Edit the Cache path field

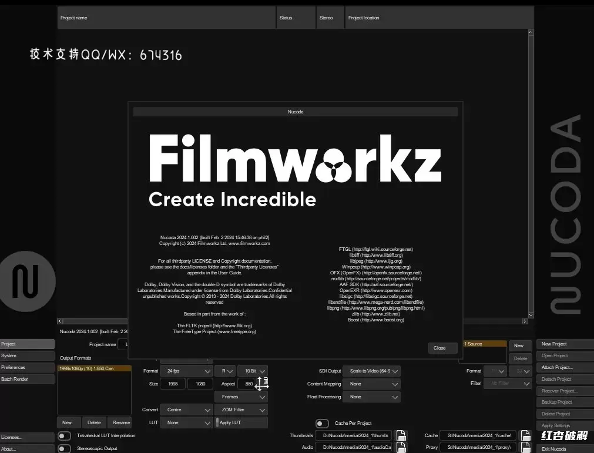tap(479, 435)
